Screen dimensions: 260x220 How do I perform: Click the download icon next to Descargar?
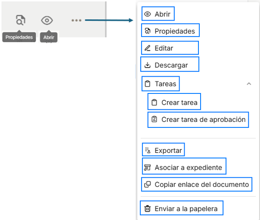tap(147, 65)
